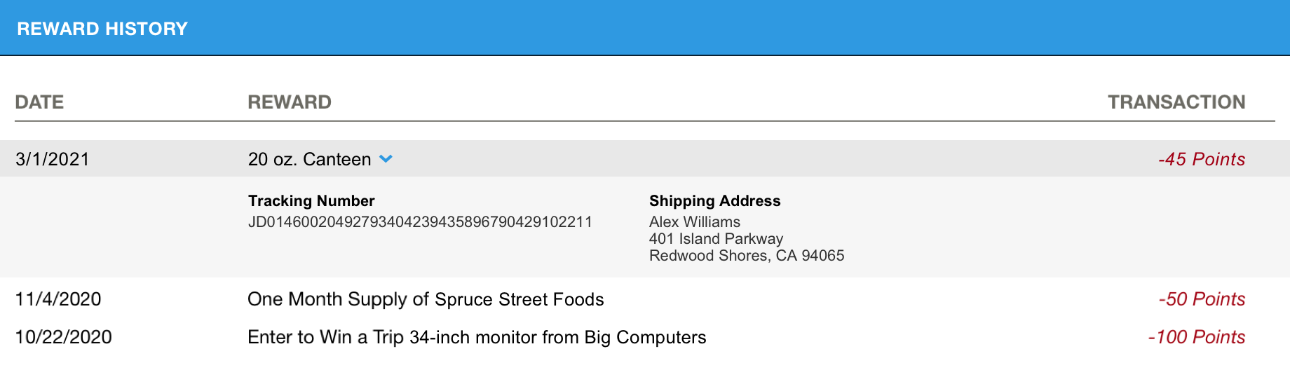Select the 10/22/2020 date entry
The width and height of the screenshot is (1290, 370).
tap(64, 337)
